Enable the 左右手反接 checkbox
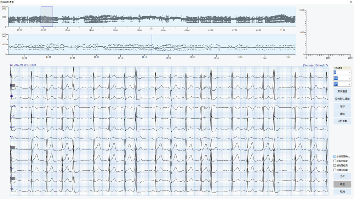The image size is (354, 199). tap(335, 161)
